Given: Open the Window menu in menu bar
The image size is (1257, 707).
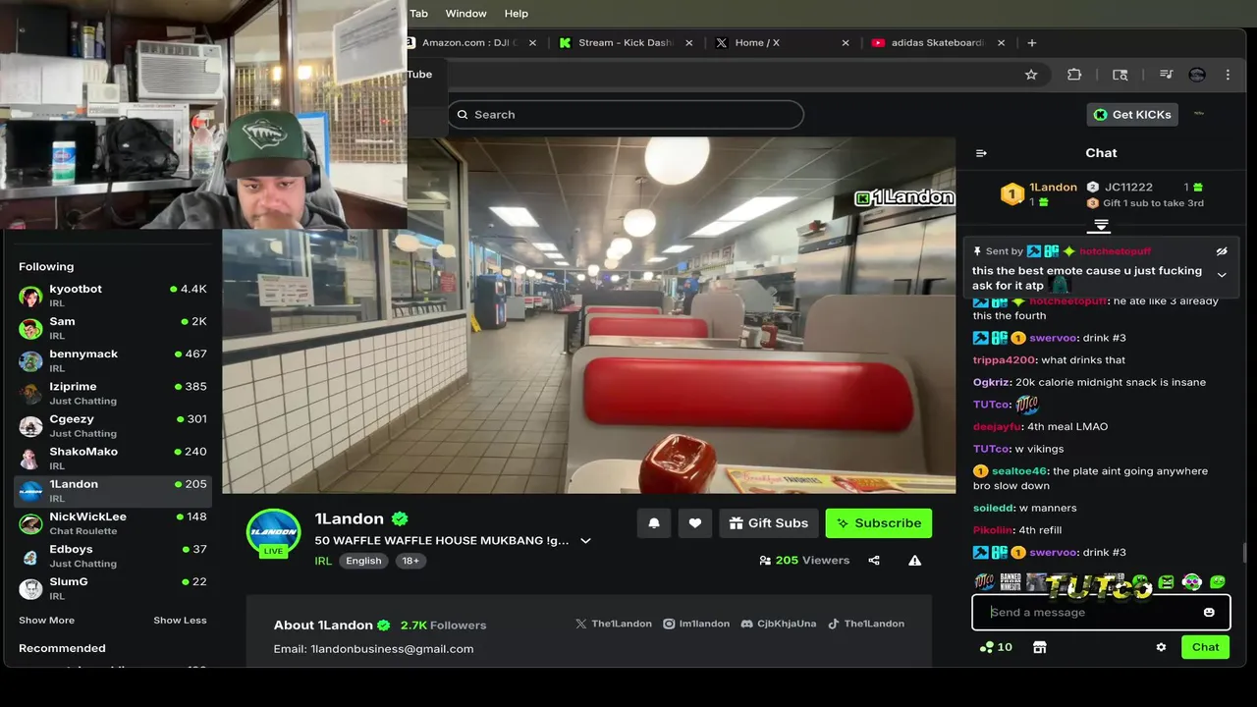Looking at the screenshot, I should (465, 14).
